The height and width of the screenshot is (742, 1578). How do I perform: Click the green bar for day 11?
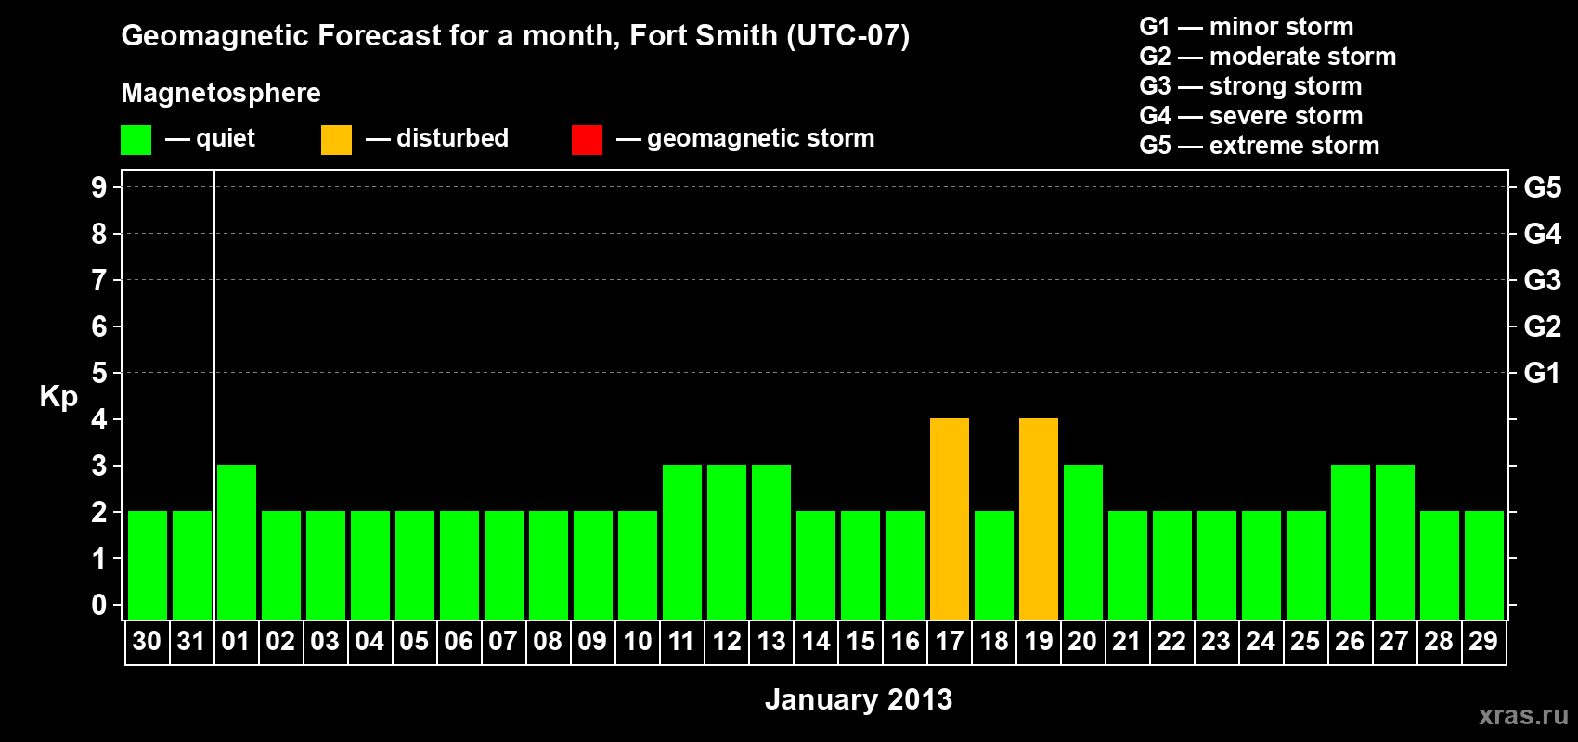click(x=682, y=542)
